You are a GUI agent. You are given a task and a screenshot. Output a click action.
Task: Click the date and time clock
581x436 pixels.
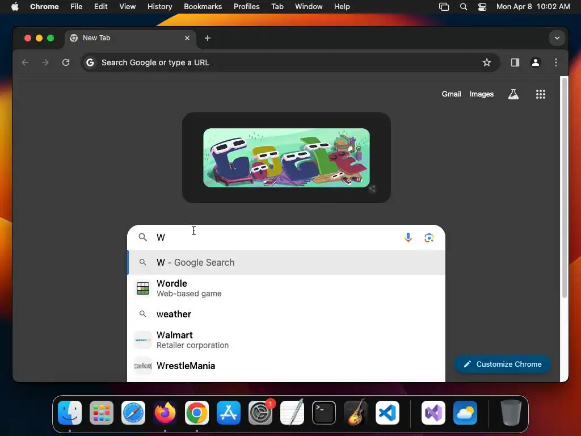(533, 7)
